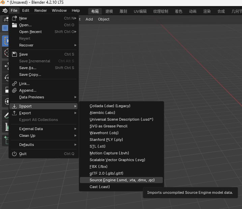Click the Export upload icon

point(14,113)
